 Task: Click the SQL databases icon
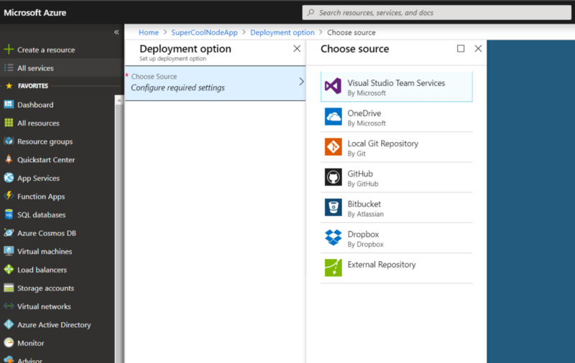pos(9,214)
